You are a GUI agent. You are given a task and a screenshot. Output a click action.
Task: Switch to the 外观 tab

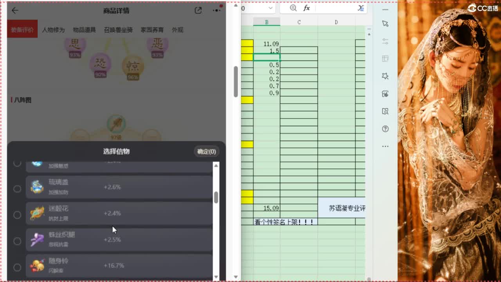click(x=177, y=30)
